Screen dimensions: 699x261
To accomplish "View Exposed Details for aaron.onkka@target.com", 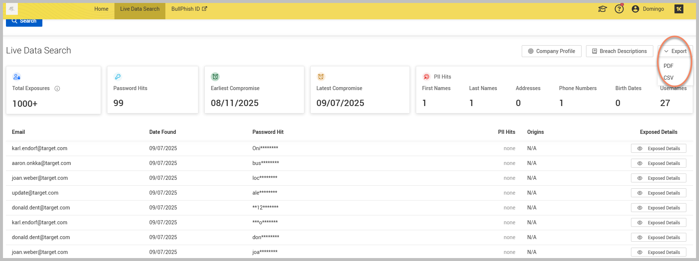I will [658, 163].
